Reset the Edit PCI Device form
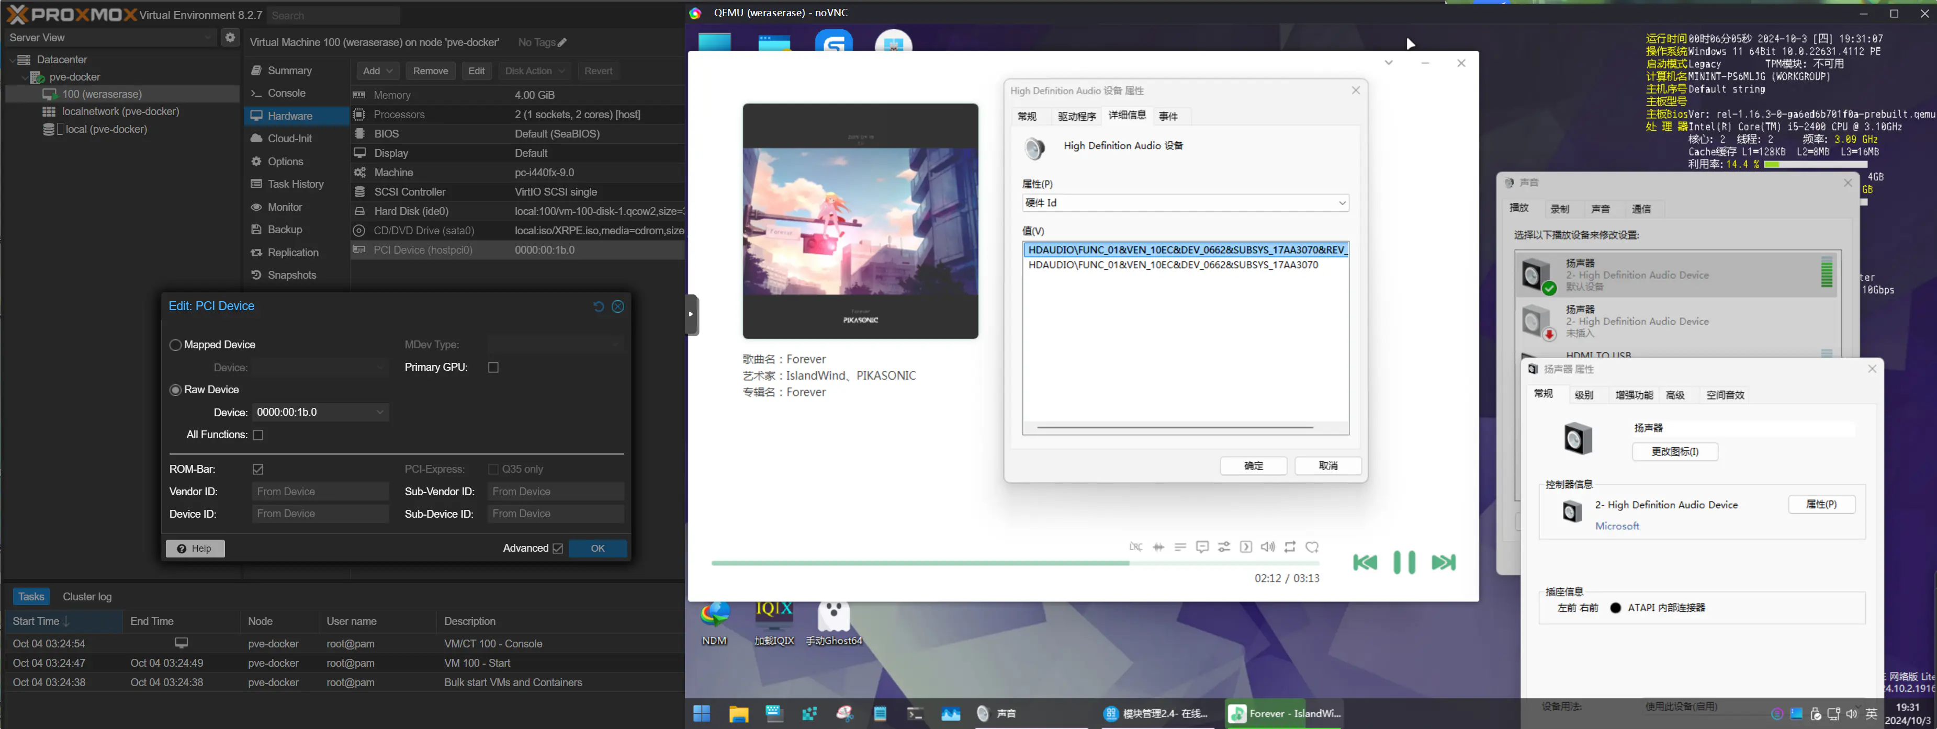 tap(599, 306)
